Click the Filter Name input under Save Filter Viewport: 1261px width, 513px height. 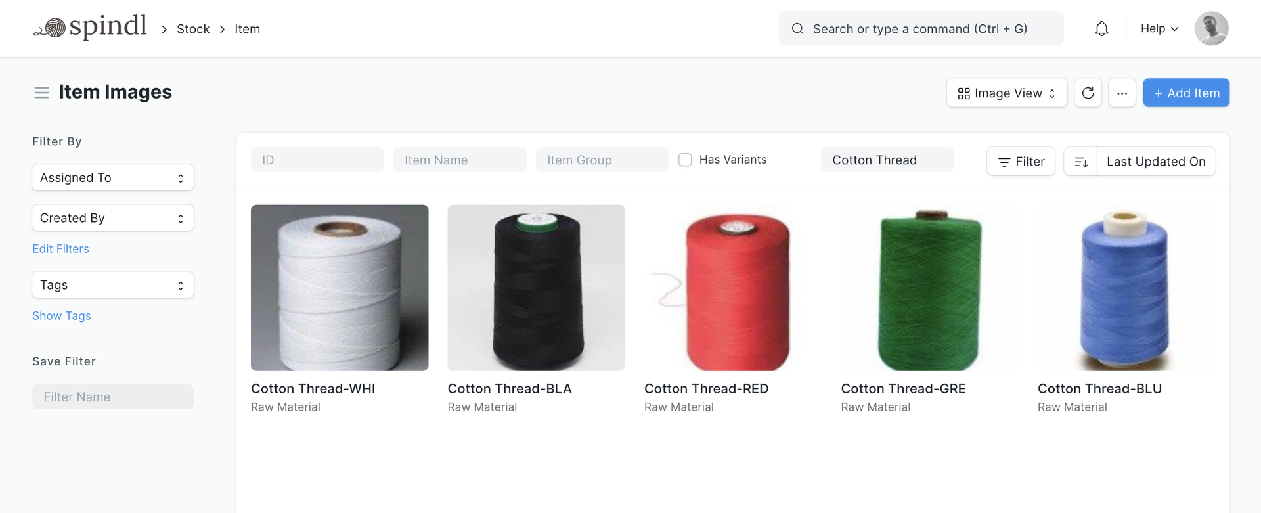(112, 396)
